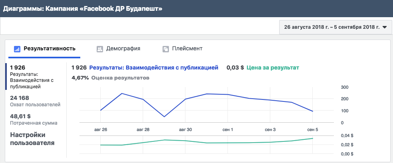Image resolution: width=393 pixels, height=163 pixels.
Task: Click the green Цена за результат legend
Action: click(x=273, y=68)
